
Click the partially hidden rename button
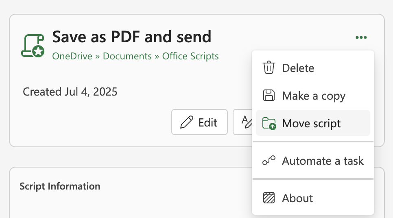242,122
